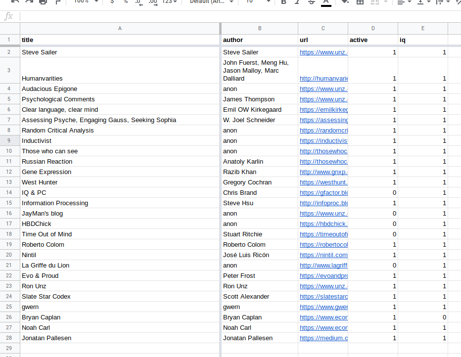461x357 pixels.
Task: Click the 'url' header cell
Action: pyautogui.click(x=323, y=40)
